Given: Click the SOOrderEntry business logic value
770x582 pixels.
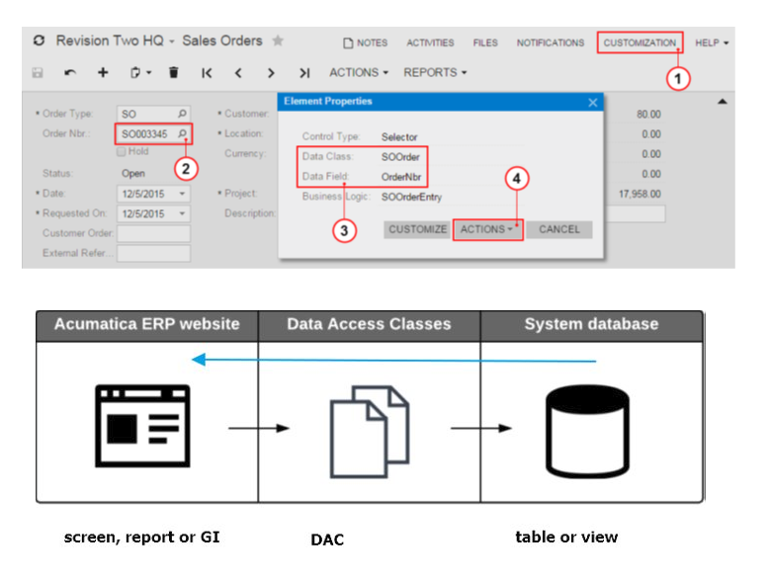Looking at the screenshot, I should pyautogui.click(x=411, y=198).
